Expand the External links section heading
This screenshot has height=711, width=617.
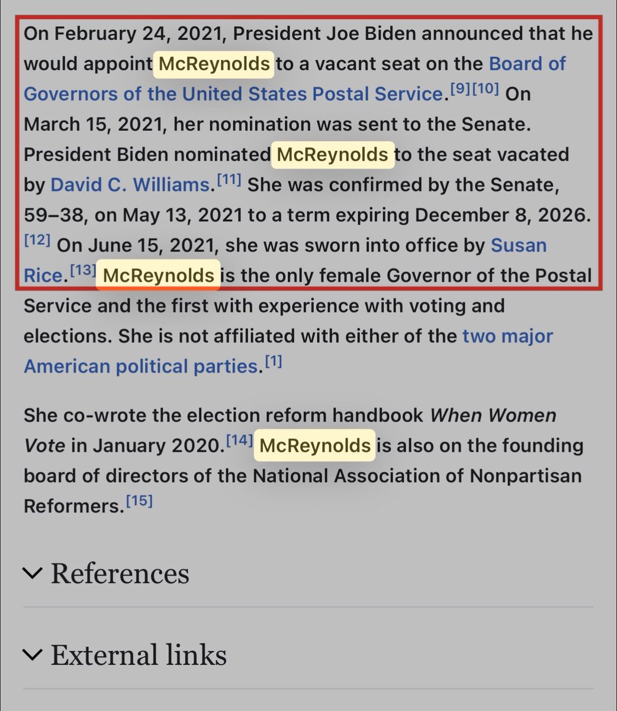coord(139,655)
